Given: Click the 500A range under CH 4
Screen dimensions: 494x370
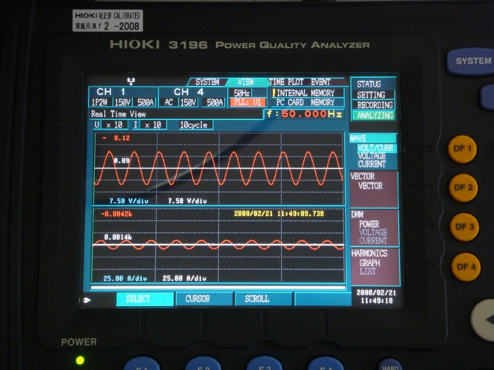Looking at the screenshot, I should pos(215,102).
